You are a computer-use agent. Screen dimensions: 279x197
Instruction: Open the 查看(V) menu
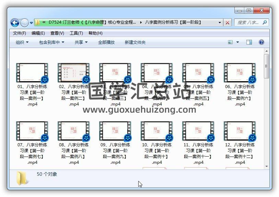(x=57, y=33)
